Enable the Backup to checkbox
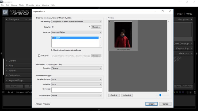This screenshot has height=111, width=198. click(39, 55)
